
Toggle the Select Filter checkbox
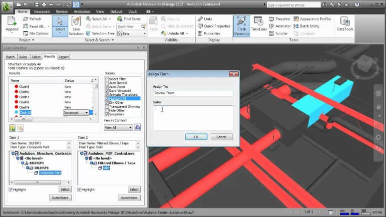pyautogui.click(x=107, y=79)
